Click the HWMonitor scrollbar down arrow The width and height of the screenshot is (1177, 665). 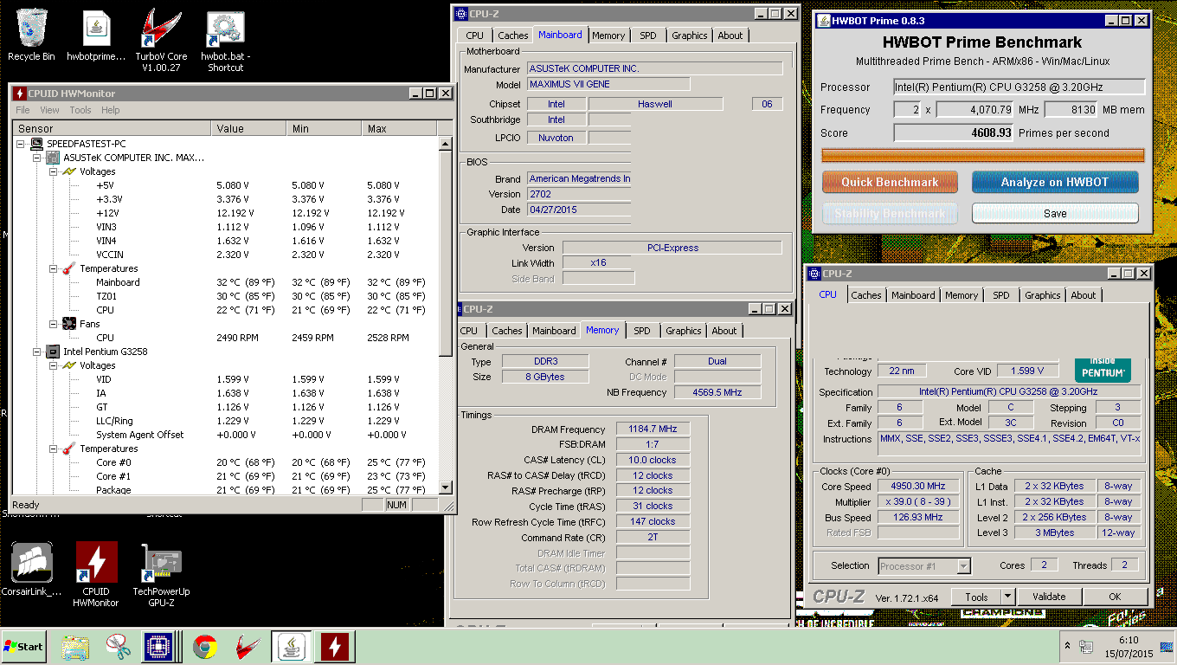click(x=446, y=487)
